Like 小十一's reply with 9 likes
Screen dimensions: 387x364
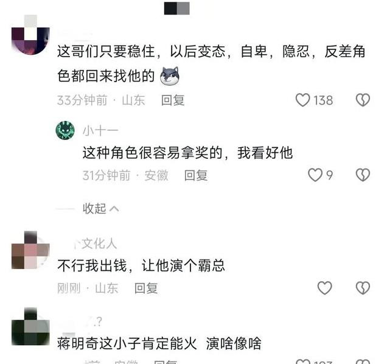pyautogui.click(x=315, y=175)
